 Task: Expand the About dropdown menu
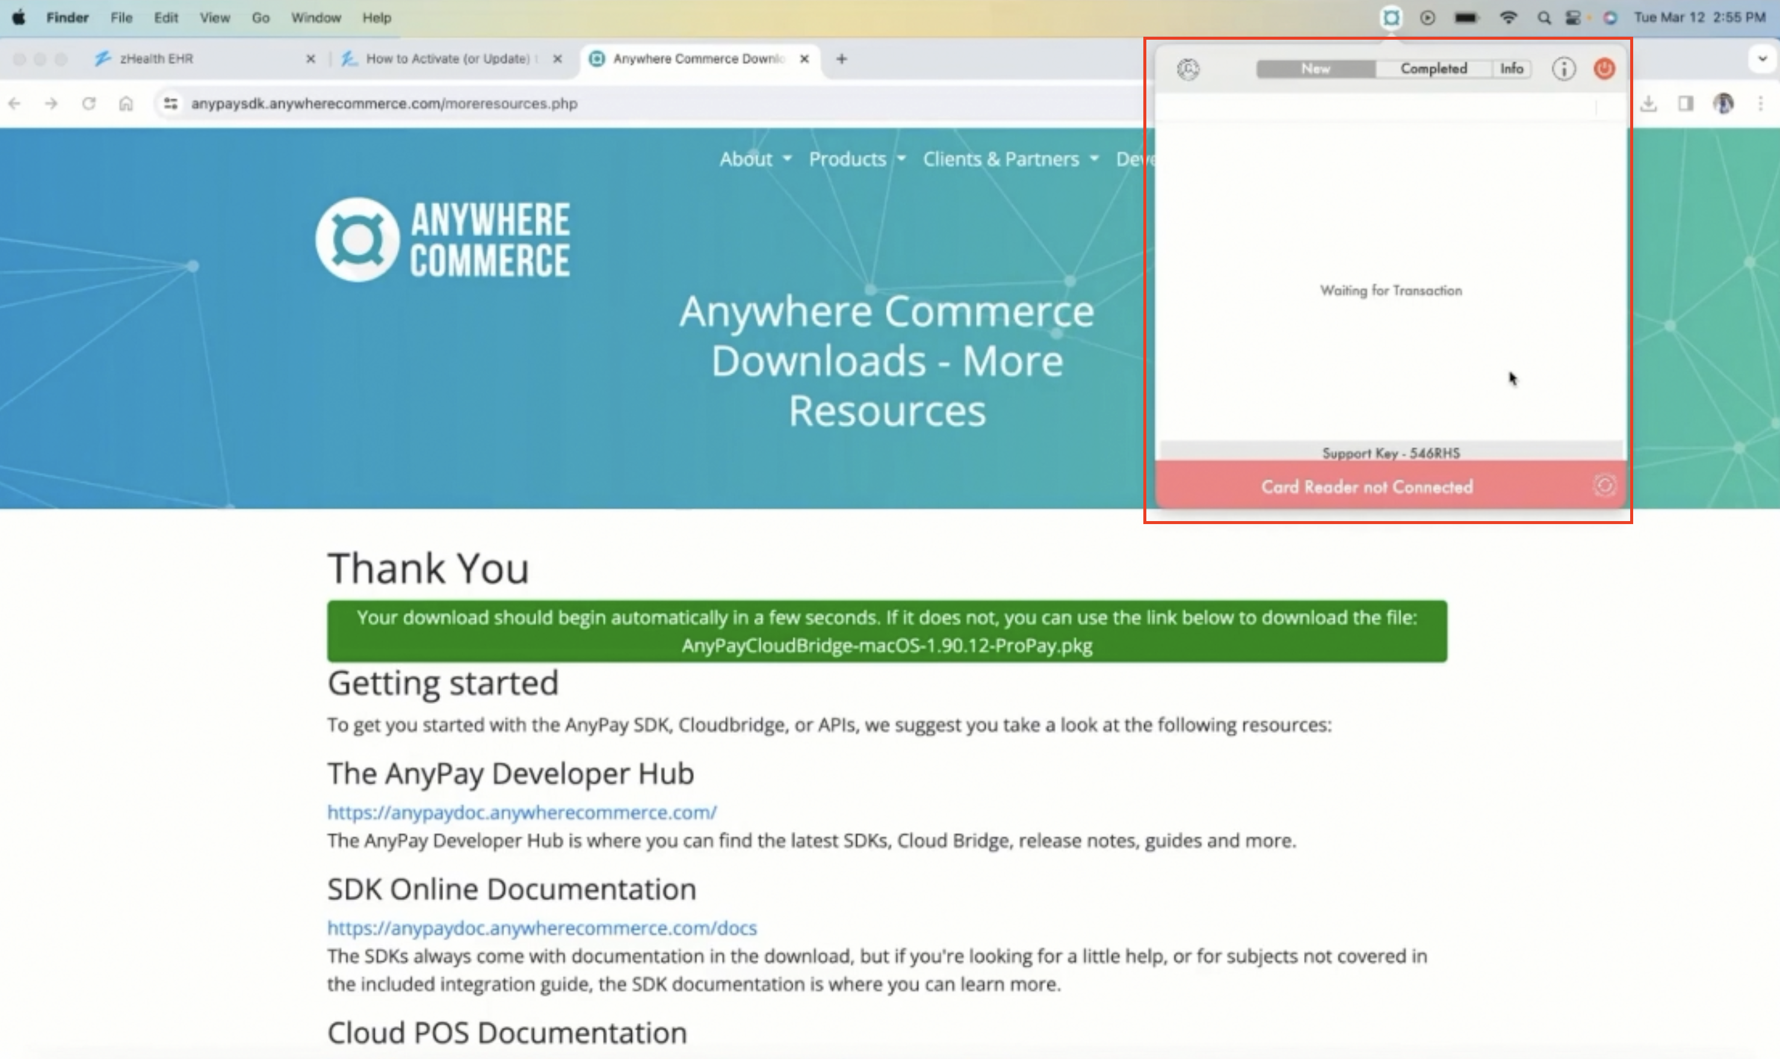pos(755,158)
